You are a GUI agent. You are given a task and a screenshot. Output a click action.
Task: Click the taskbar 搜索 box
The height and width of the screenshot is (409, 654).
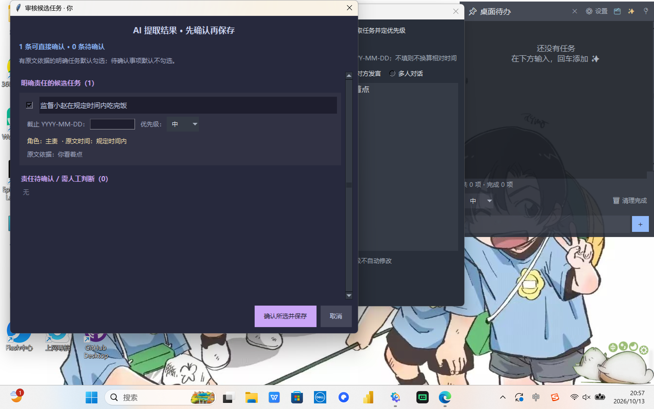tap(160, 397)
